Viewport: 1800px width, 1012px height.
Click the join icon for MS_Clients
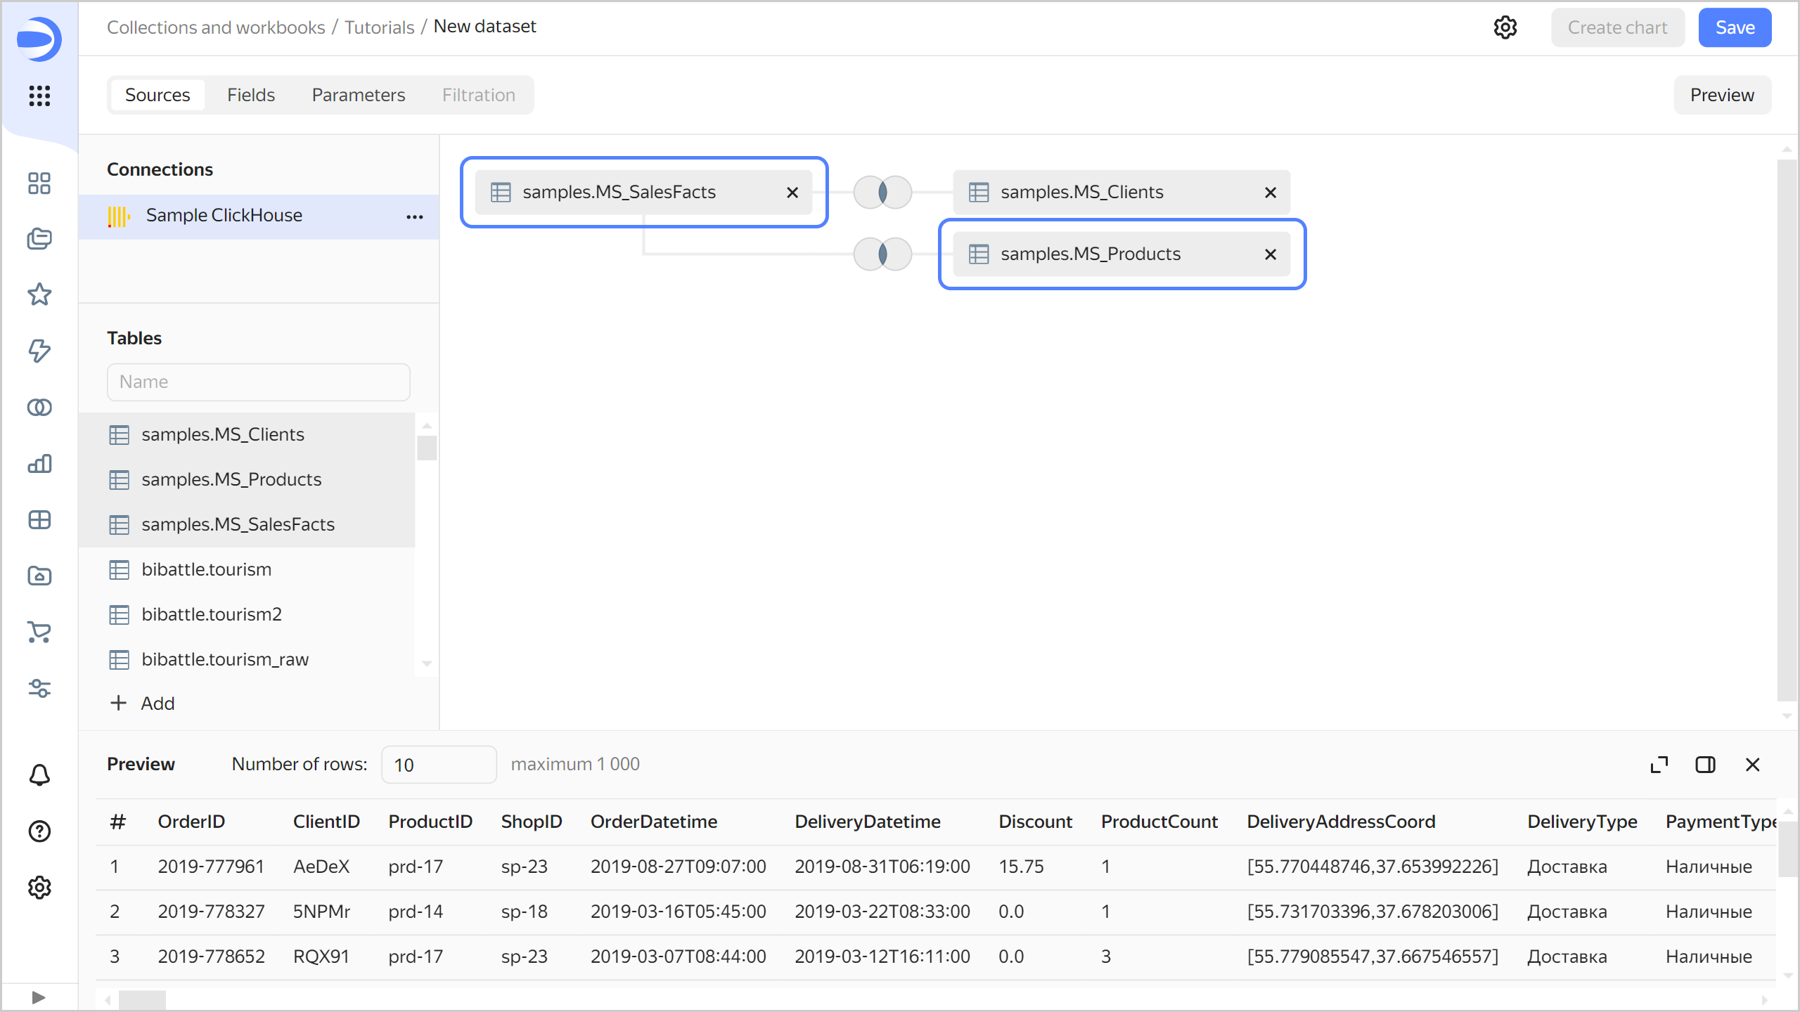coord(882,192)
